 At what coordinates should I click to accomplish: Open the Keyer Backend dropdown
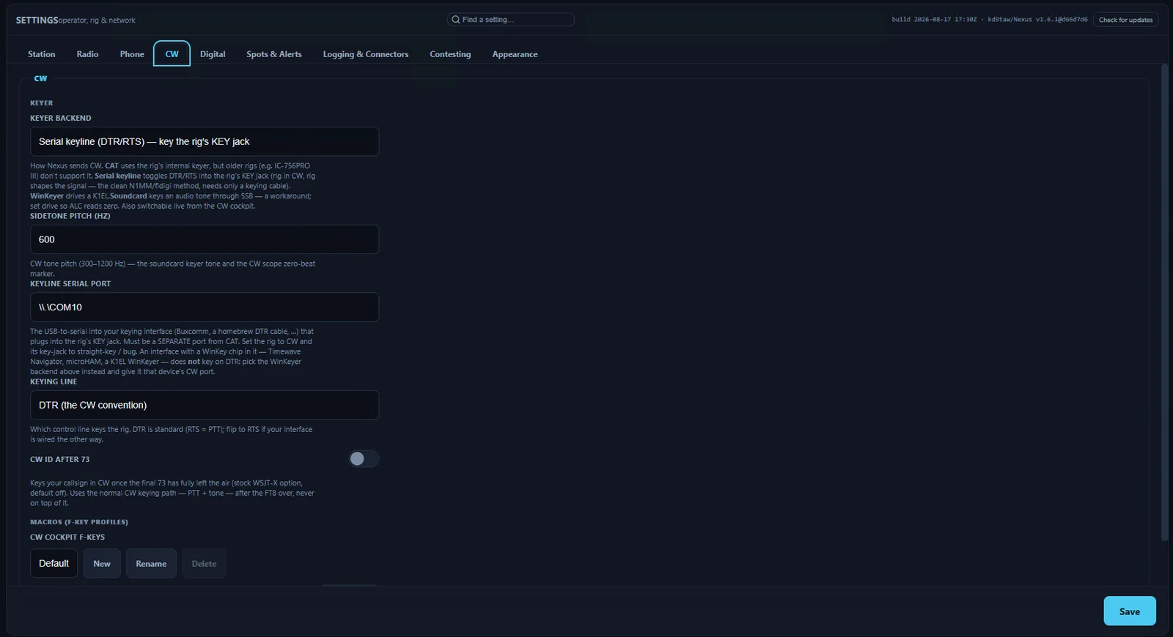(205, 141)
